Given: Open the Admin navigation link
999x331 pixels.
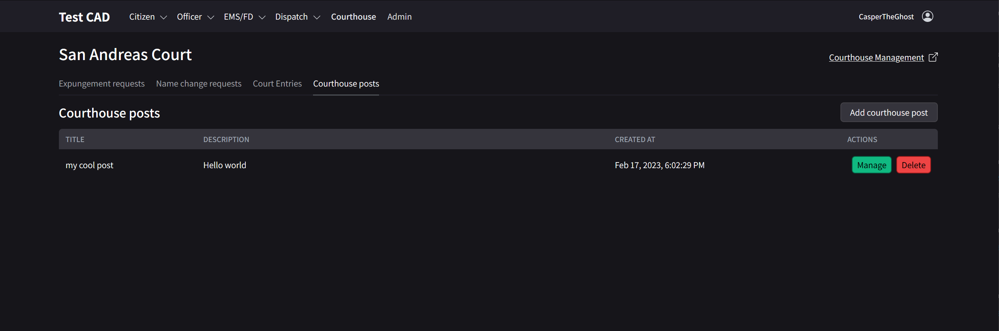Looking at the screenshot, I should click(x=399, y=17).
